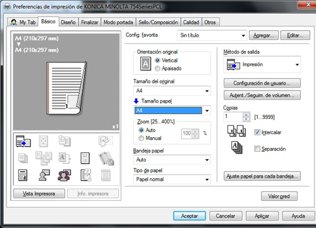Uncheck the Intercalar checkbox
Screen dimensions: 316x228
[257, 132]
